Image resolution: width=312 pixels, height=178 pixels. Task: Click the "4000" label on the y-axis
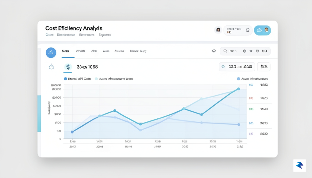[58, 123]
